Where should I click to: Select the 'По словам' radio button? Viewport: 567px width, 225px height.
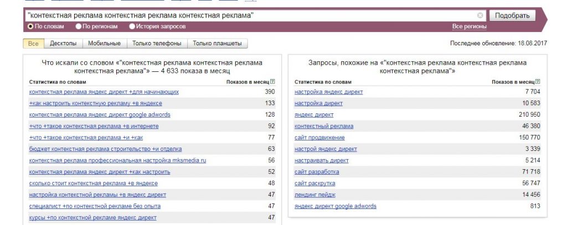[x=31, y=27]
